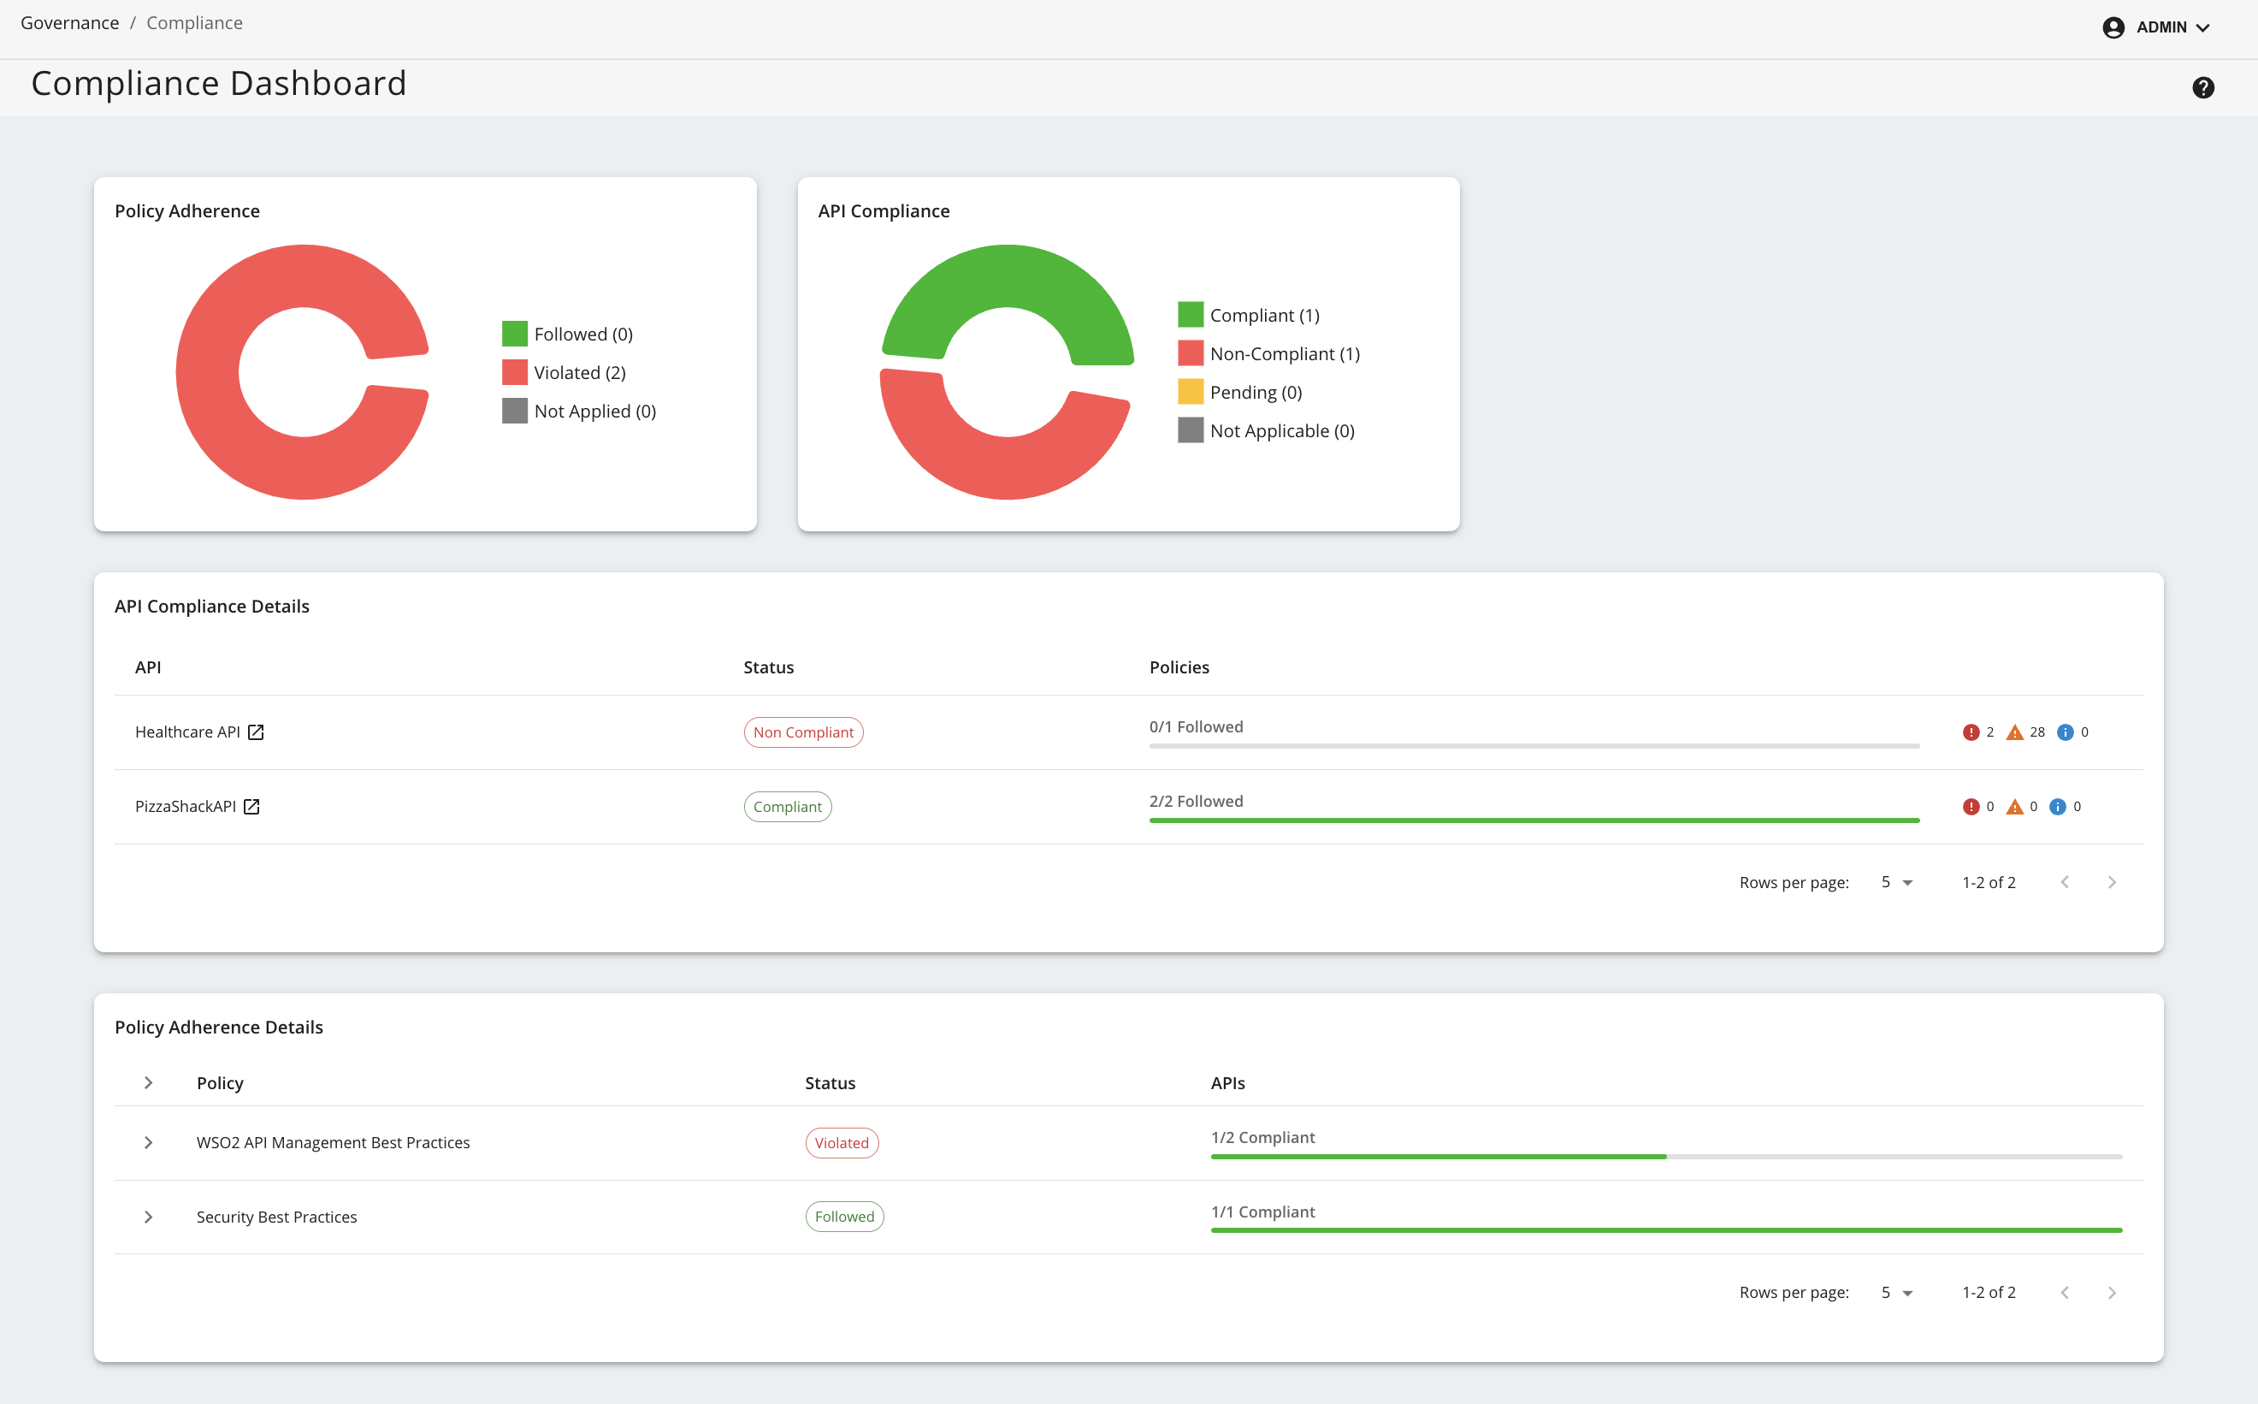Image resolution: width=2258 pixels, height=1404 pixels.
Task: Go to next page of API Compliance table
Action: [2112, 882]
